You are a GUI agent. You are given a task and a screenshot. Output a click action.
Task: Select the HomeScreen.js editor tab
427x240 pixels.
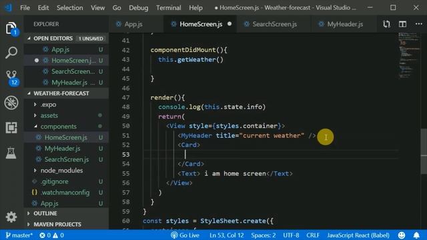pos(200,24)
